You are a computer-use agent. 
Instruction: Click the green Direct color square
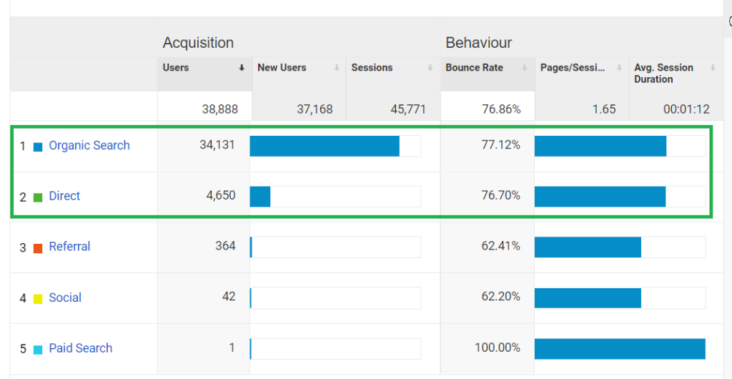tap(38, 197)
